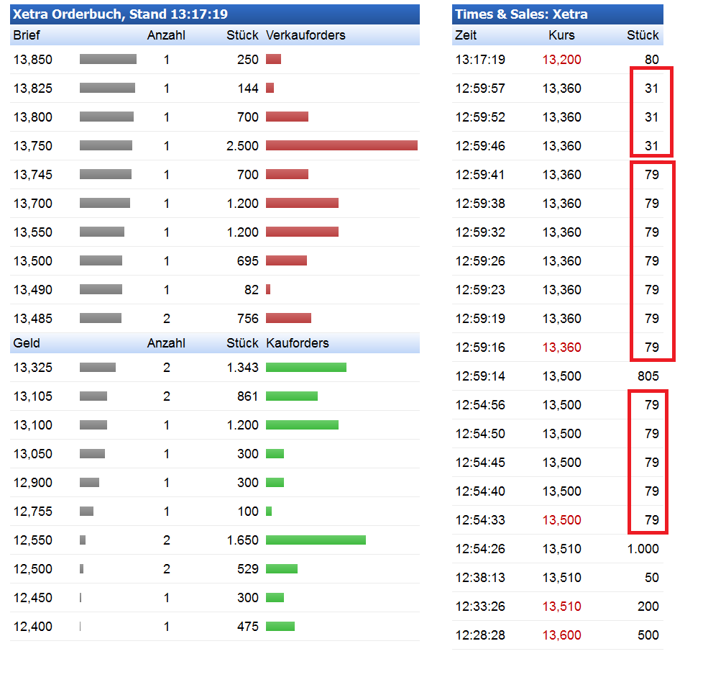Select bid price 13,100
726x695 pixels.
pos(33,425)
